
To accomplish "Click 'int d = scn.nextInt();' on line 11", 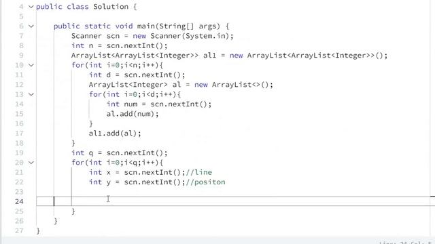I will (x=137, y=75).
